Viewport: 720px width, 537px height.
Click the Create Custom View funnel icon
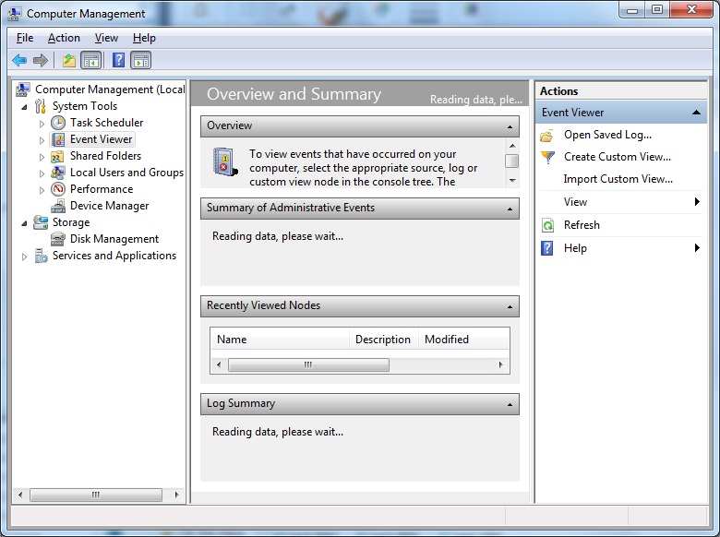pyautogui.click(x=547, y=158)
